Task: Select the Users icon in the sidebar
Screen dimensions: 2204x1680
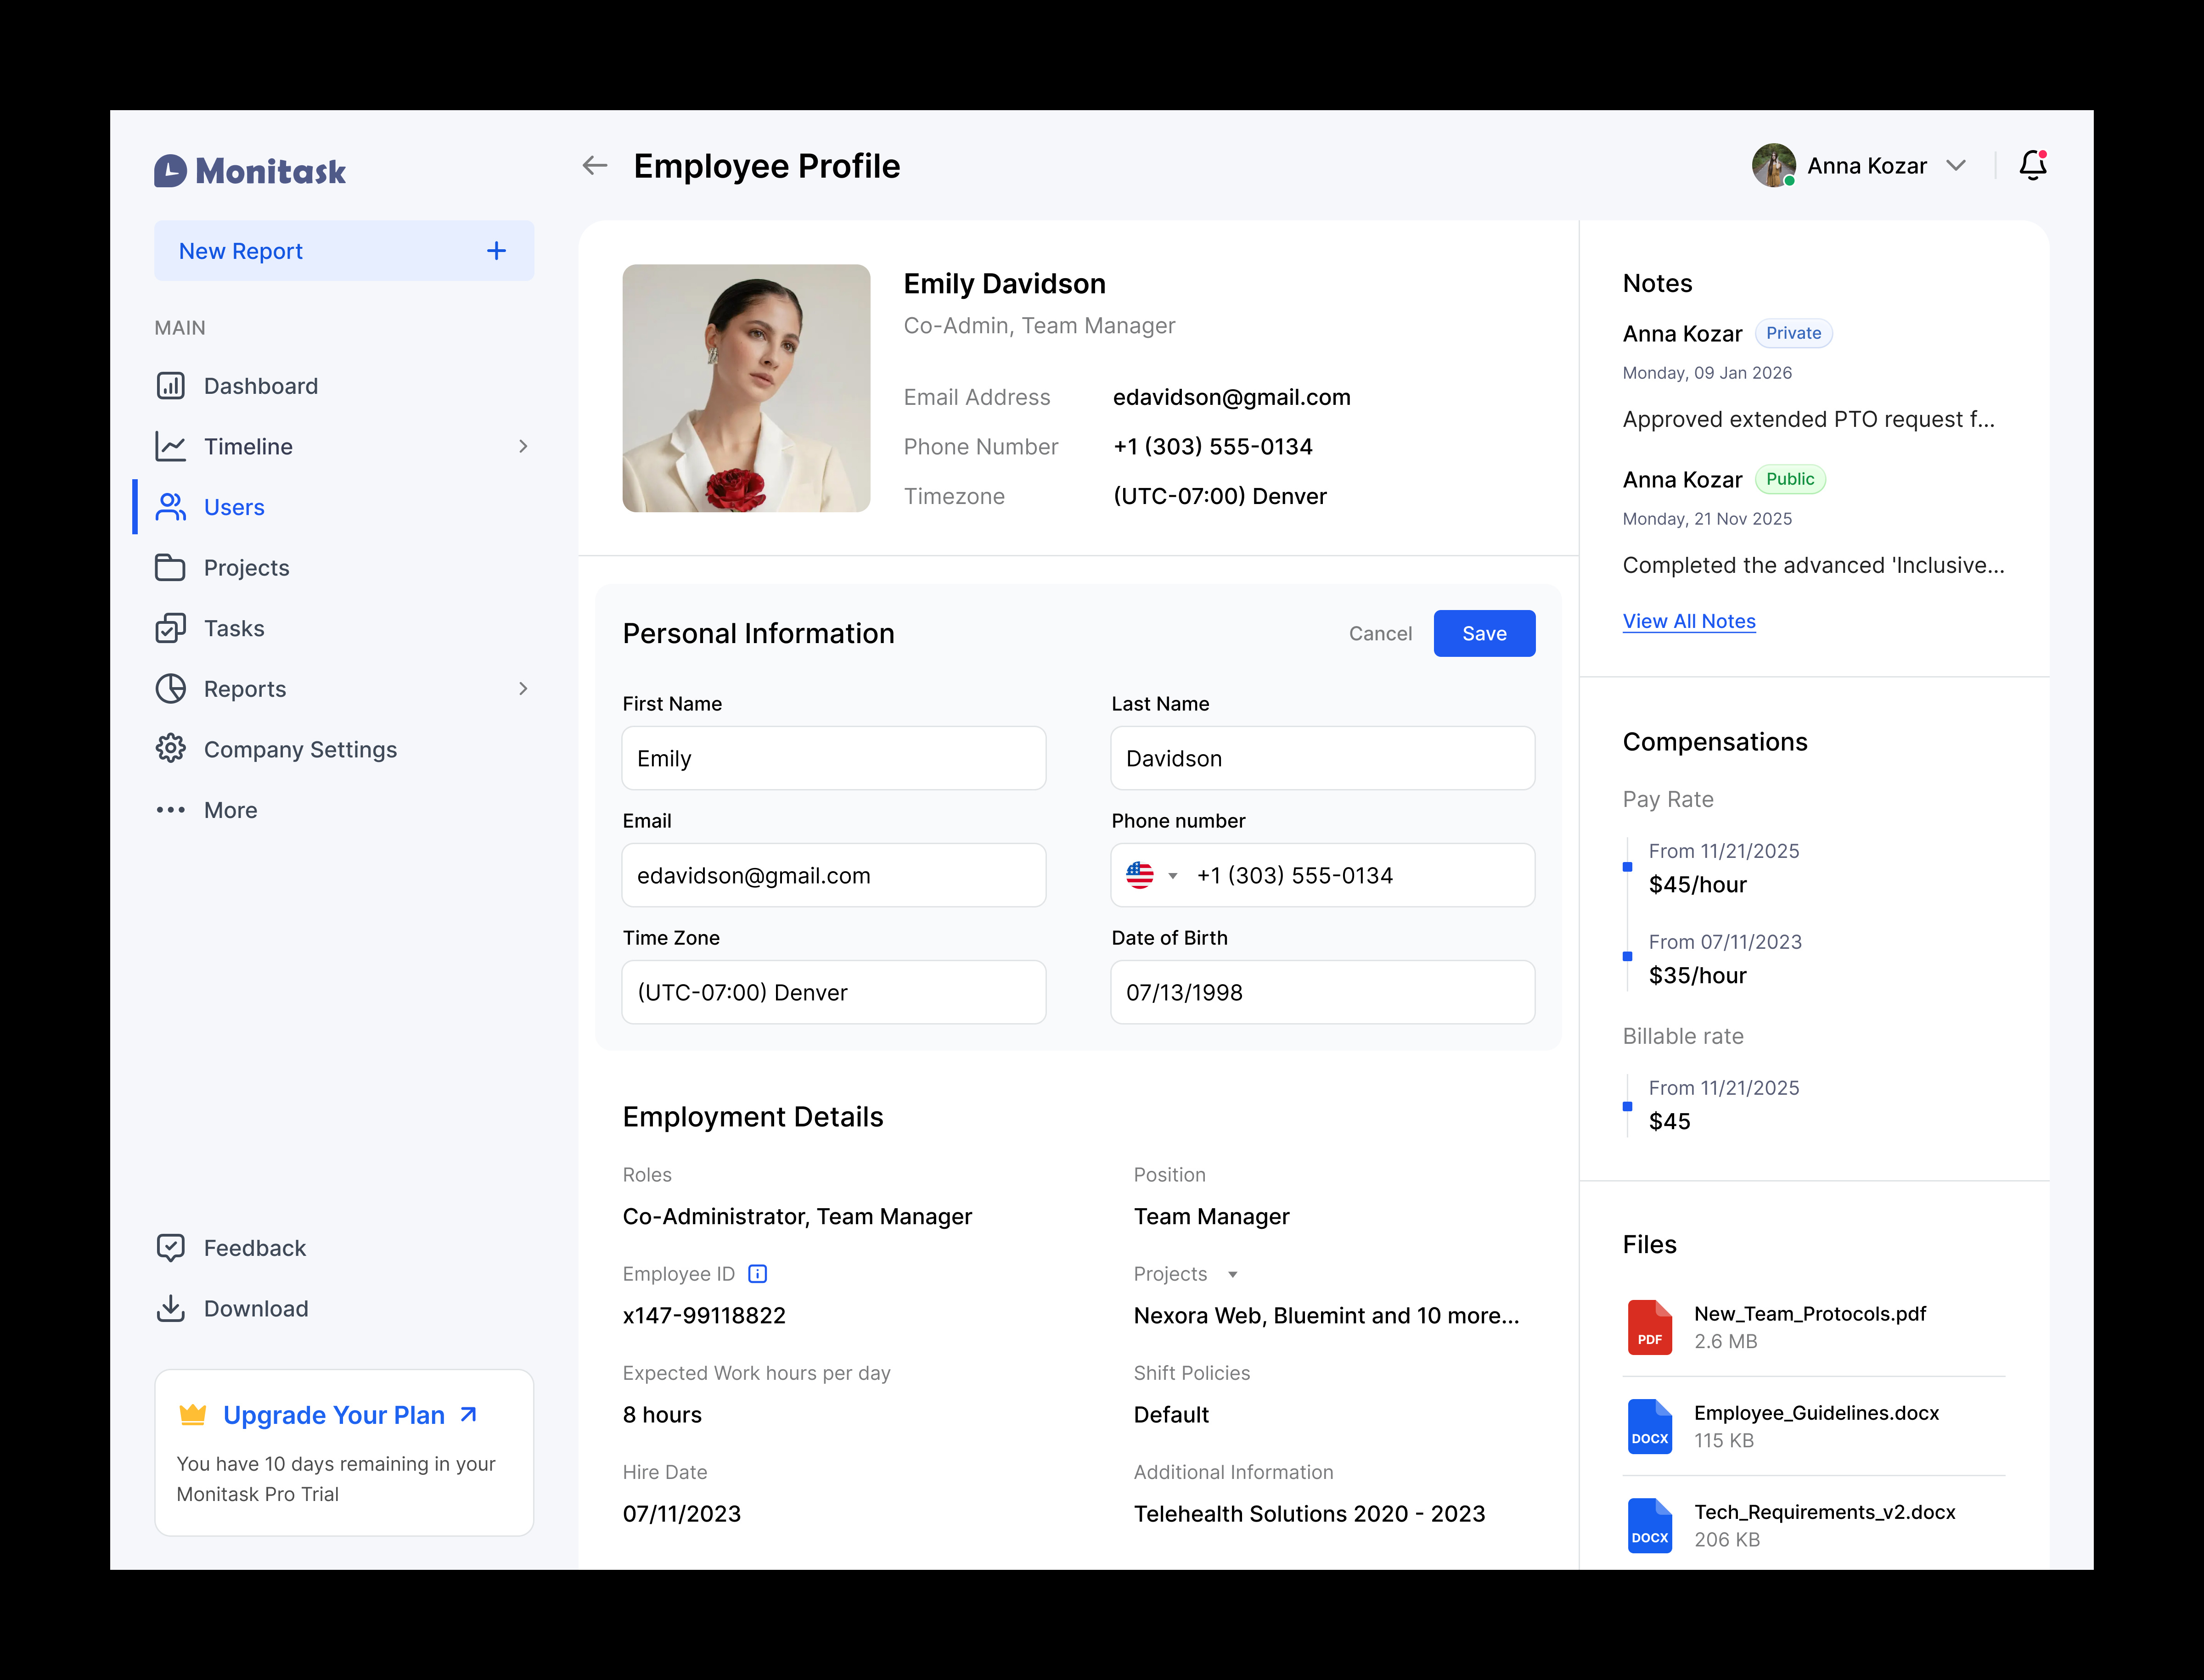Action: point(171,507)
